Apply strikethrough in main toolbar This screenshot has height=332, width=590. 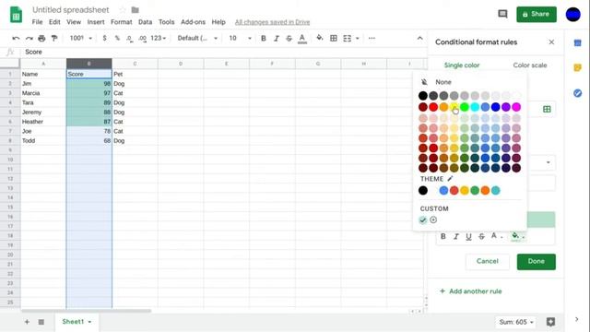(x=289, y=38)
